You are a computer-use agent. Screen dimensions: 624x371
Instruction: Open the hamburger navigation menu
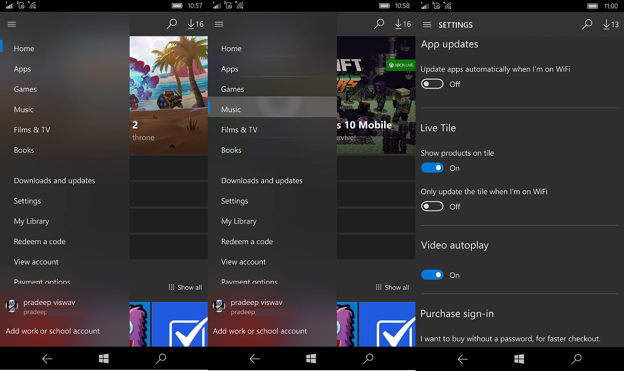click(12, 24)
